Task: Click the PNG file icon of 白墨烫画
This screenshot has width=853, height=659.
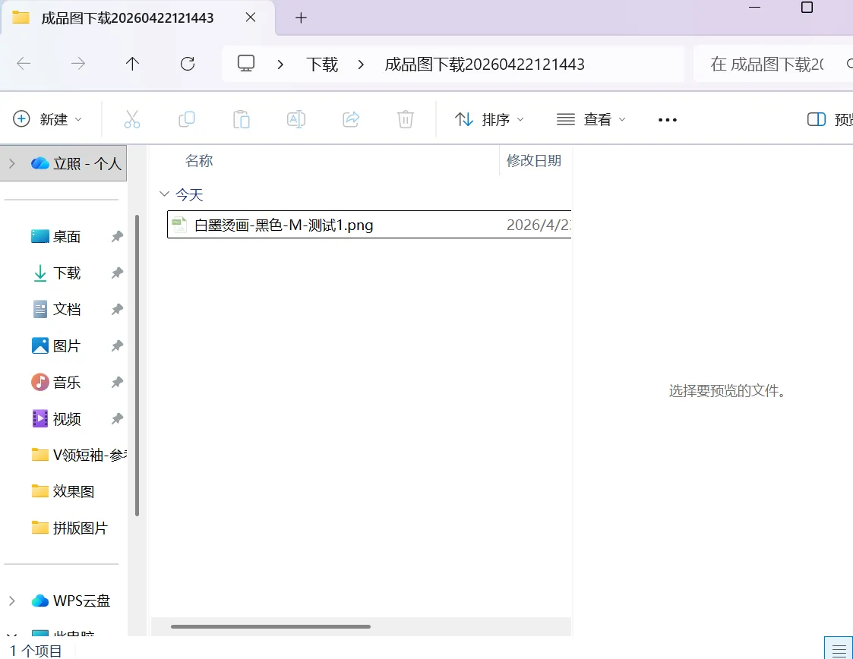Action: pos(179,225)
